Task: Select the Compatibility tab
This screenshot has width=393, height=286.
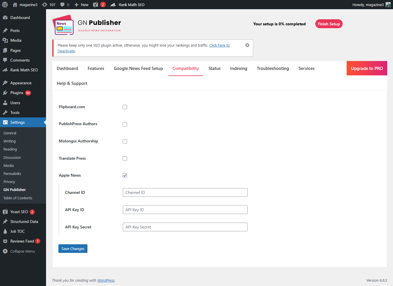Action: click(186, 68)
